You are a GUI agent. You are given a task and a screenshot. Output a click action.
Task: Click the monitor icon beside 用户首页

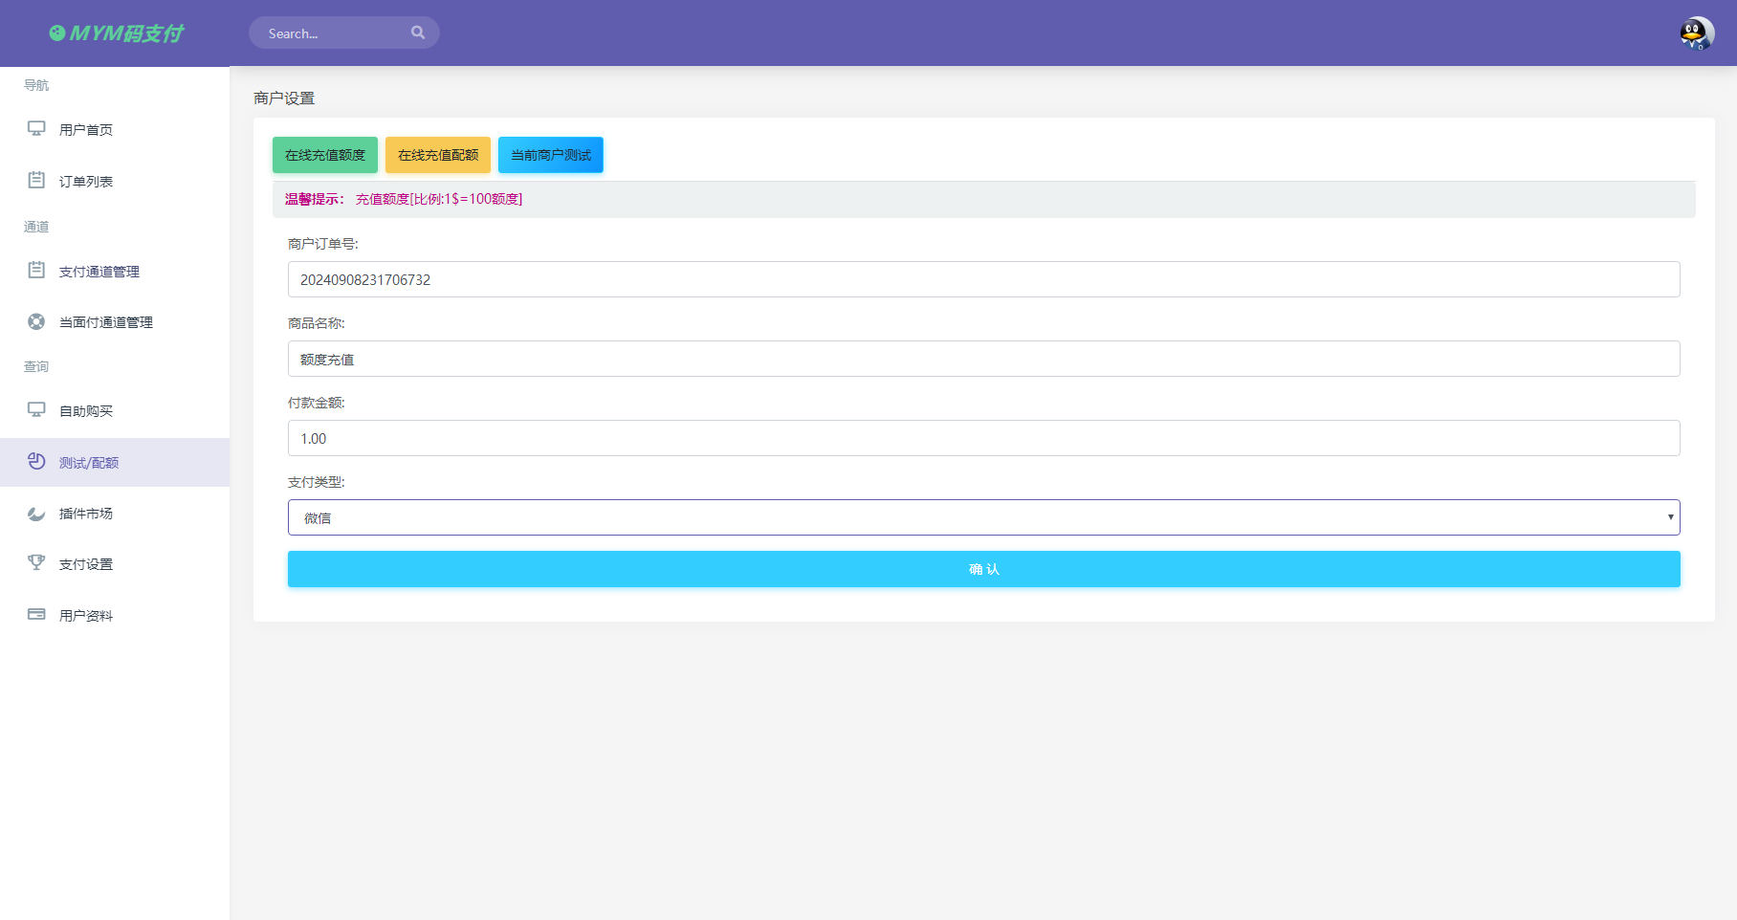pyautogui.click(x=36, y=129)
